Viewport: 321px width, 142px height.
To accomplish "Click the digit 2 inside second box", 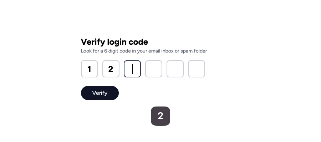I will [111, 69].
